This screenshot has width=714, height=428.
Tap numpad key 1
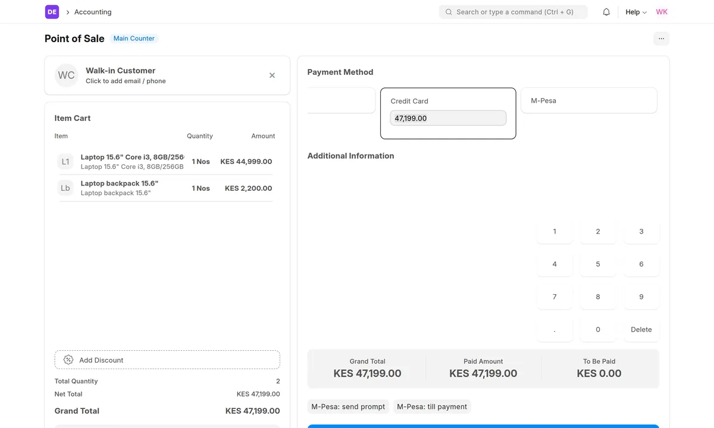tap(555, 232)
